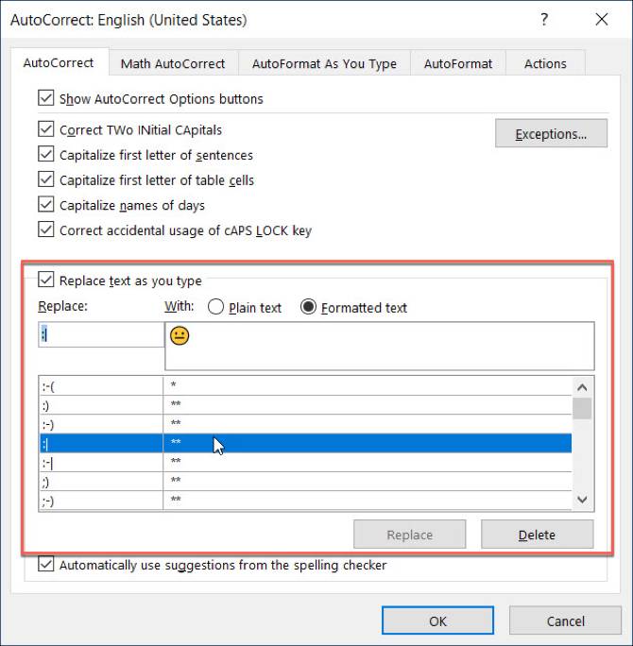This screenshot has height=646, width=633.
Task: Click the entries list scrollbar thumb
Action: tap(582, 409)
